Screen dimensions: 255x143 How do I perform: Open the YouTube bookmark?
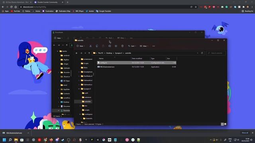click(x=15, y=11)
